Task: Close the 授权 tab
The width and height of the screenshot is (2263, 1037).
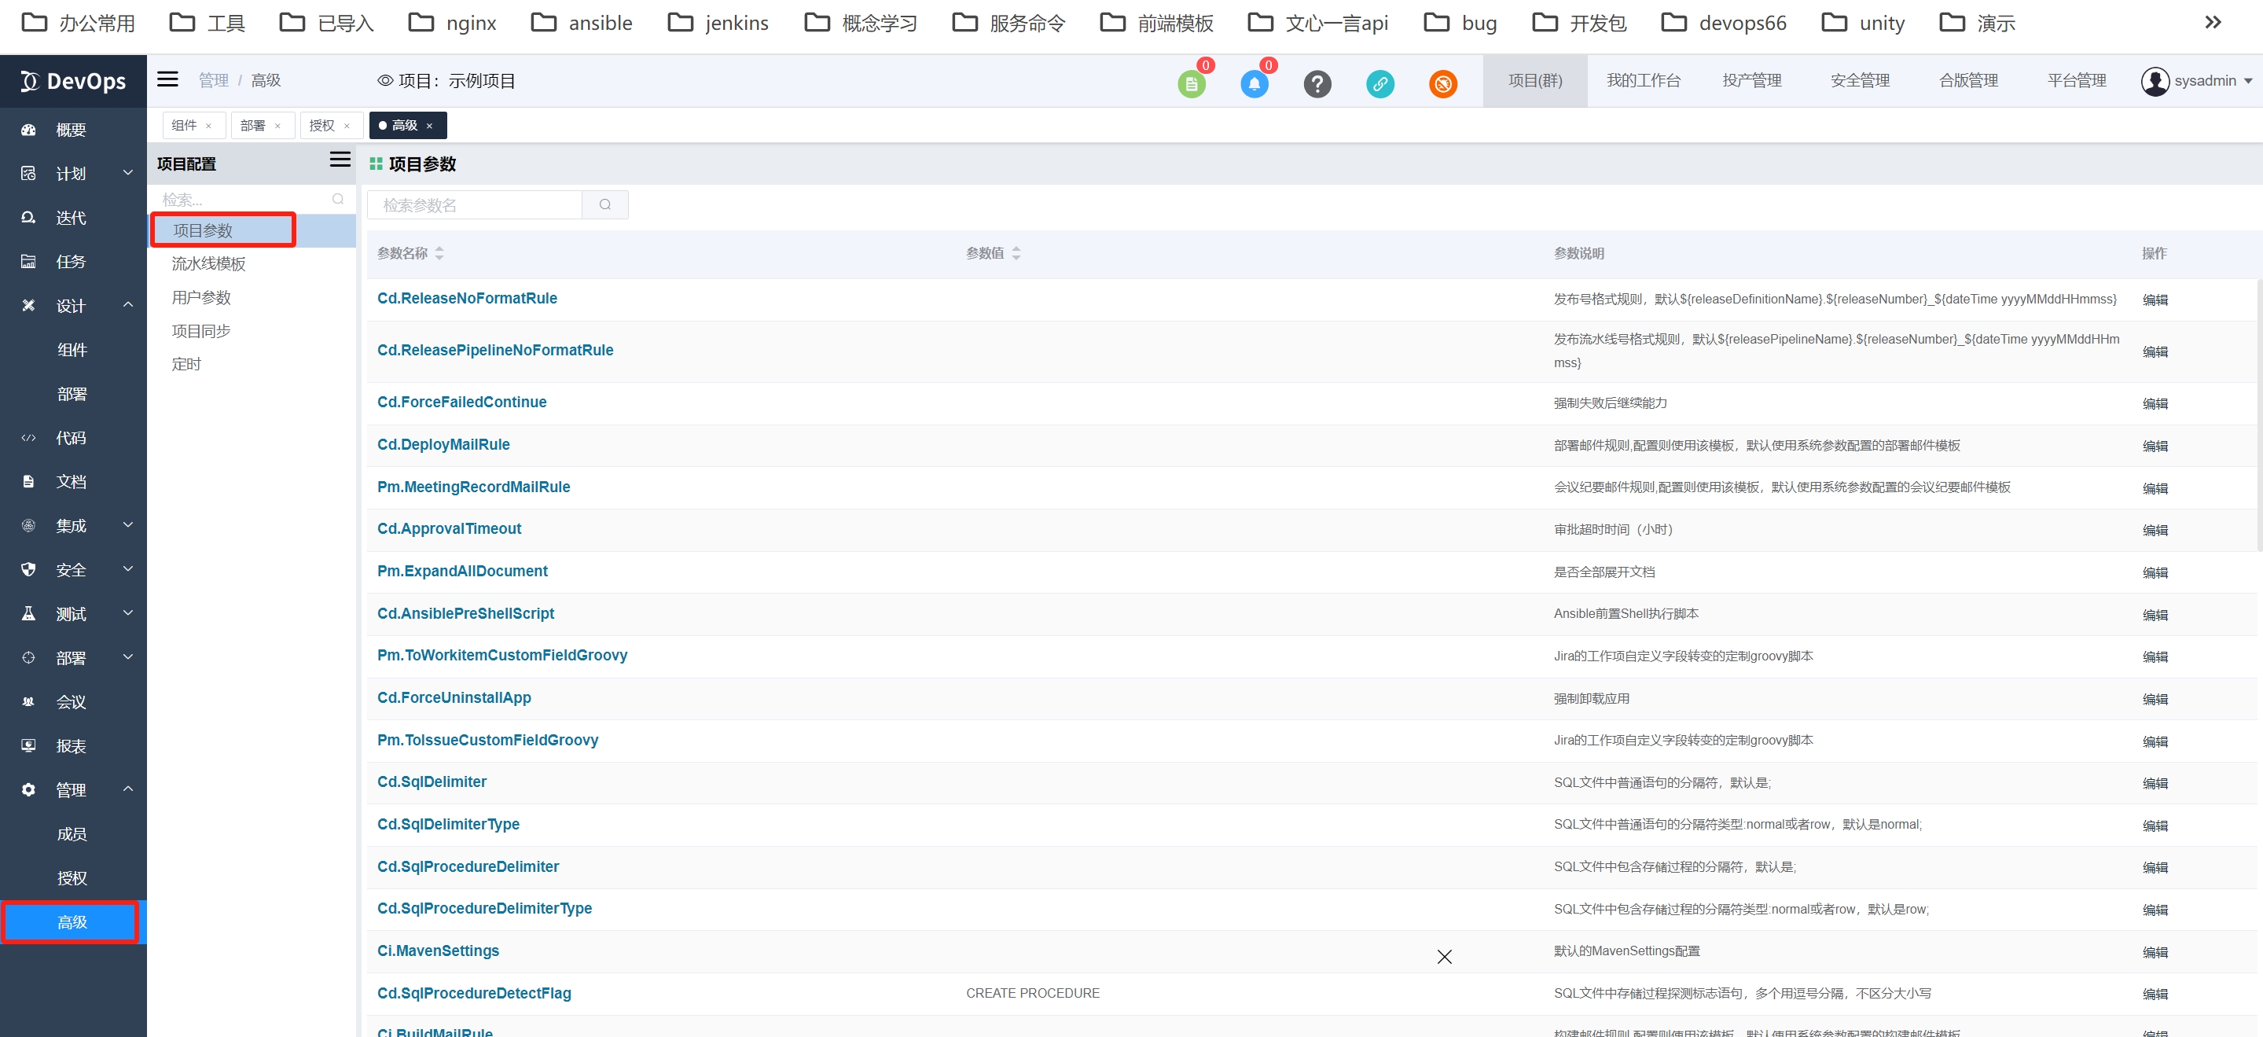Action: point(347,126)
